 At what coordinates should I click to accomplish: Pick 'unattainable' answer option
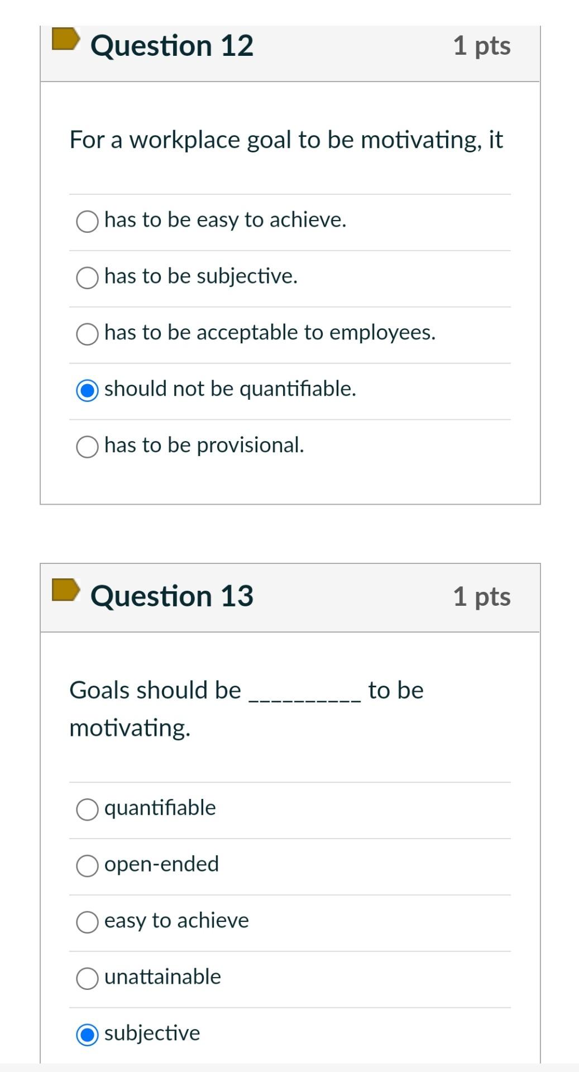pos(87,977)
